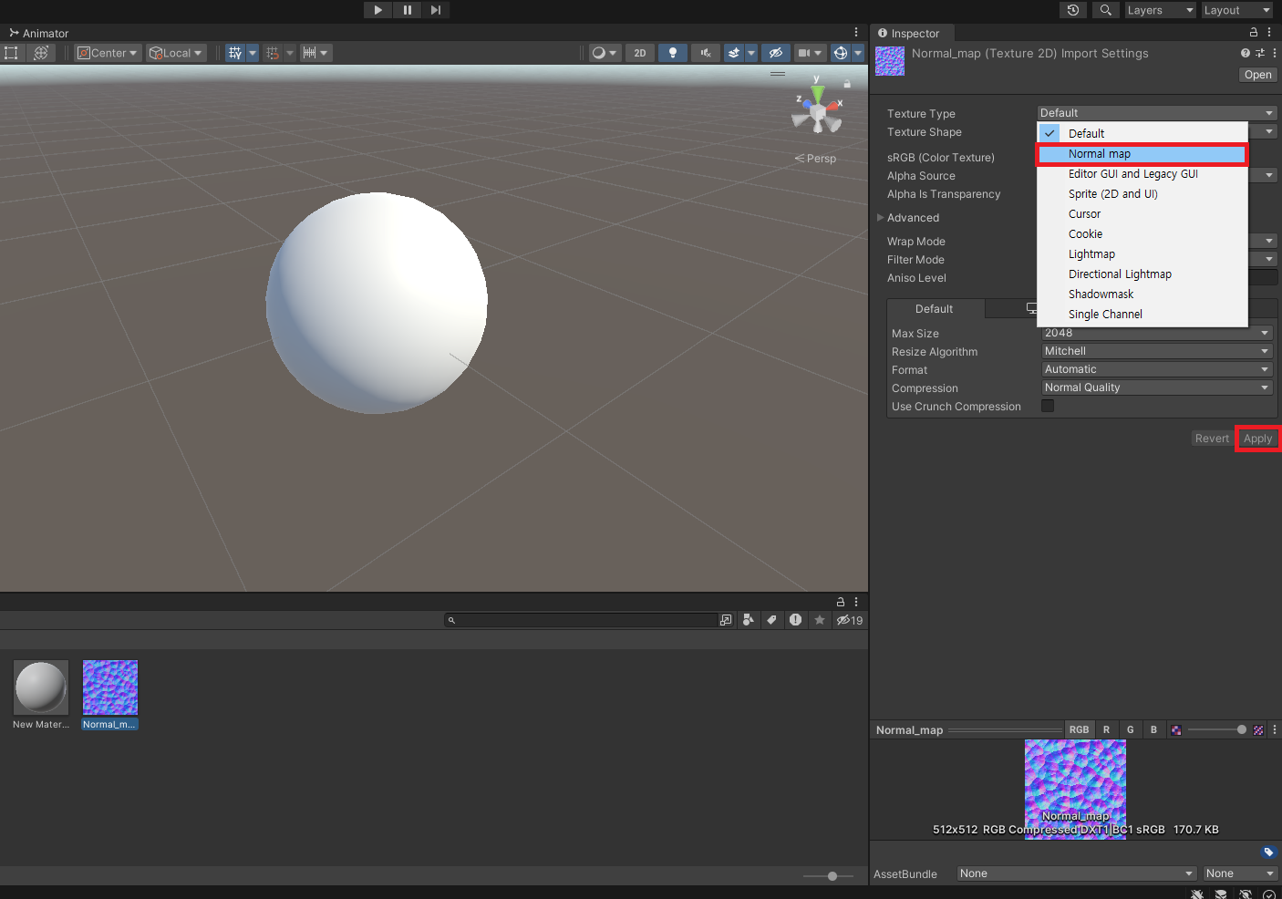This screenshot has height=899, width=1282.
Task: Toggle scene visibility of hidden objects
Action: pos(776,53)
